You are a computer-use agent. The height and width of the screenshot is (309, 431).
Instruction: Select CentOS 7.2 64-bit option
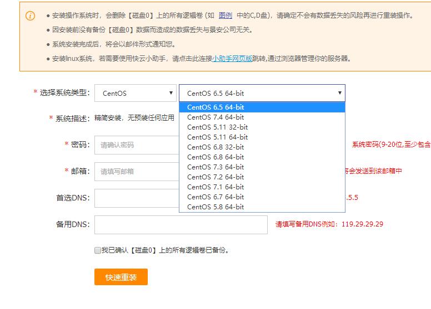262,177
